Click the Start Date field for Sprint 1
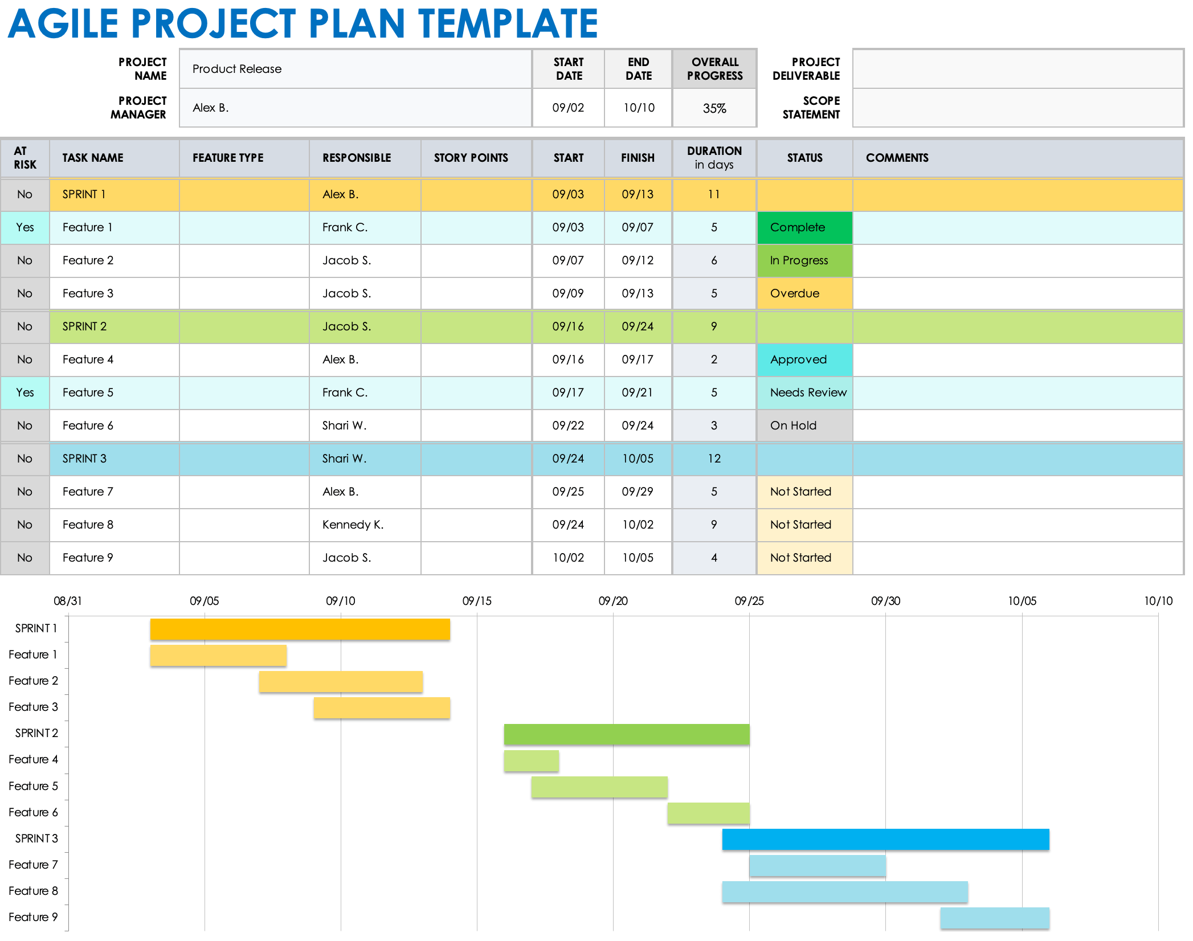 pyautogui.click(x=571, y=194)
